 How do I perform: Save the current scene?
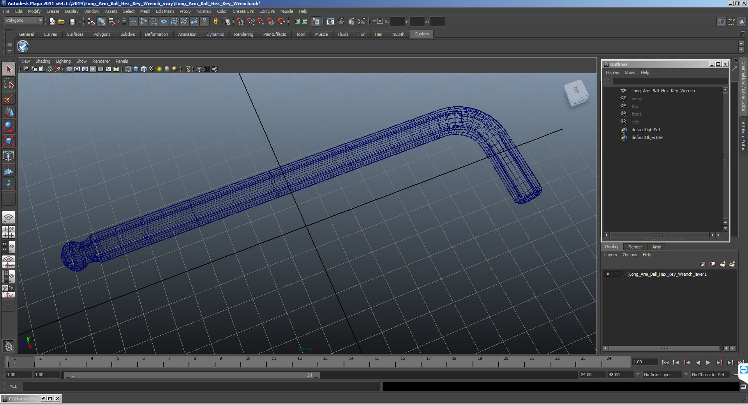pyautogui.click(x=72, y=21)
